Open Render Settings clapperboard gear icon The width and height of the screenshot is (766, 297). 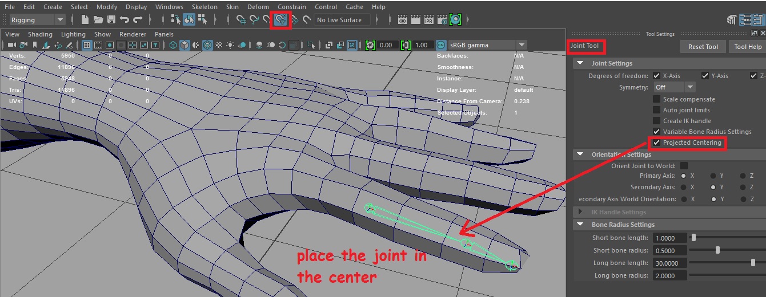442,19
